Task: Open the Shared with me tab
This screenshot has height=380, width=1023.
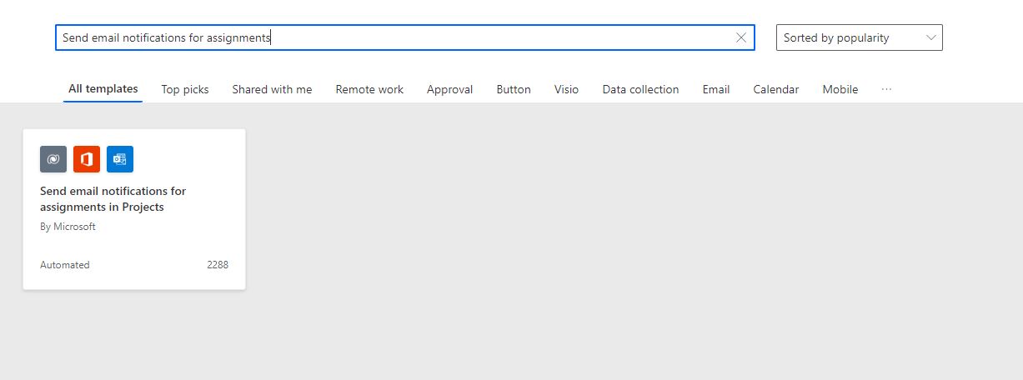Action: [272, 89]
